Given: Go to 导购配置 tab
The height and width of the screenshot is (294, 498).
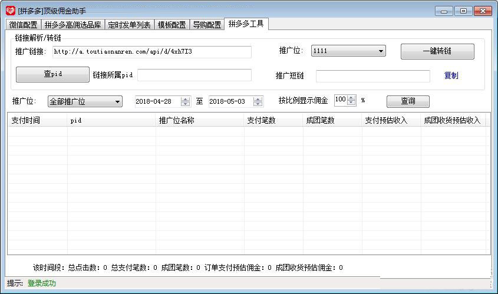Looking at the screenshot, I should (x=207, y=25).
